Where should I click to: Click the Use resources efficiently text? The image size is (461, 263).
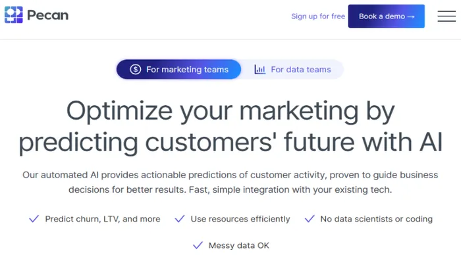(x=240, y=219)
